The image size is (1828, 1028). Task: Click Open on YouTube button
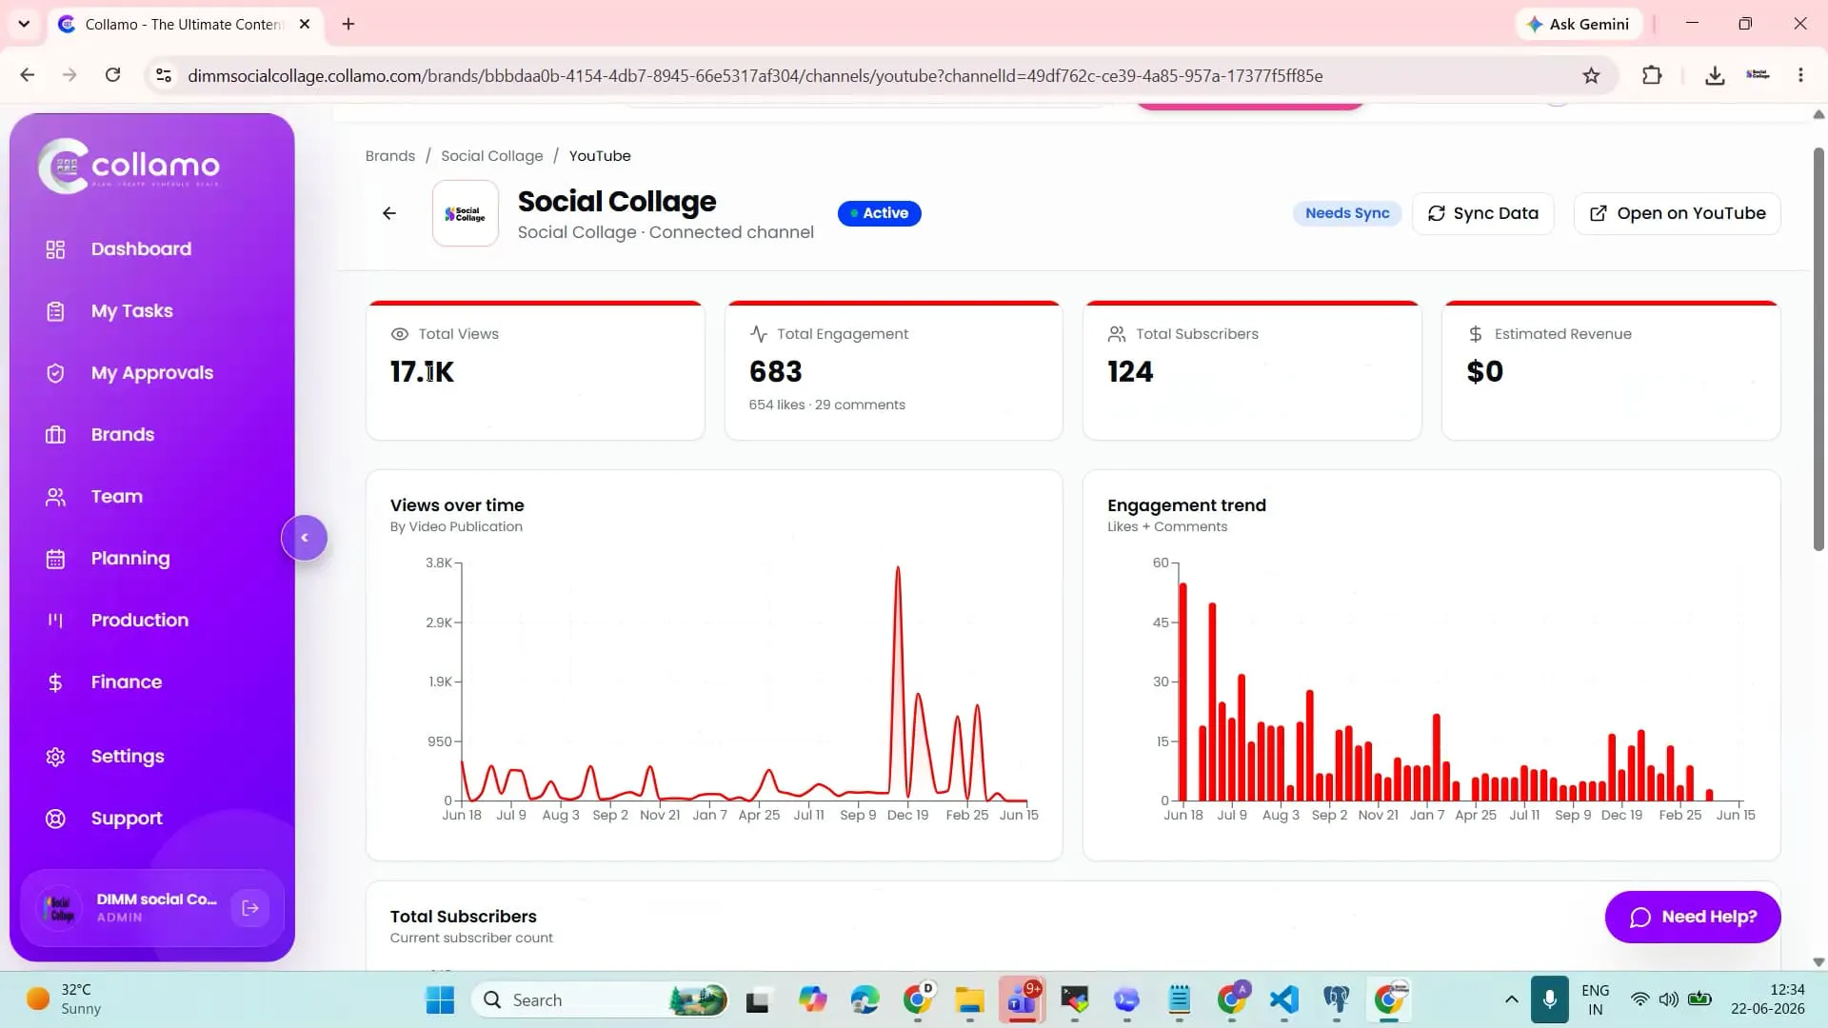tap(1678, 213)
